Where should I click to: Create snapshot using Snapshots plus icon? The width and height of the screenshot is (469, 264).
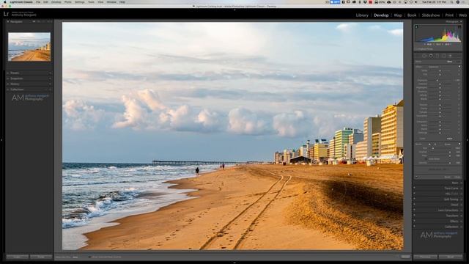(50, 78)
